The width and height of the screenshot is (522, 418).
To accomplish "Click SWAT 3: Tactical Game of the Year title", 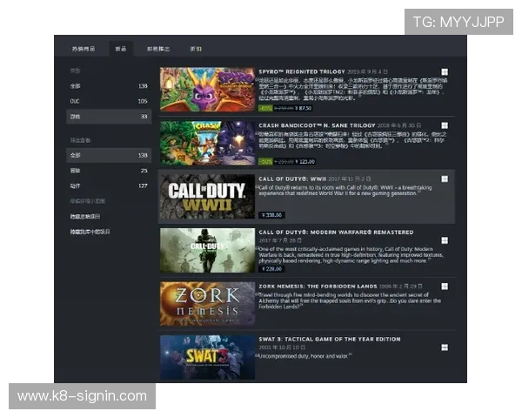I will coord(329,340).
